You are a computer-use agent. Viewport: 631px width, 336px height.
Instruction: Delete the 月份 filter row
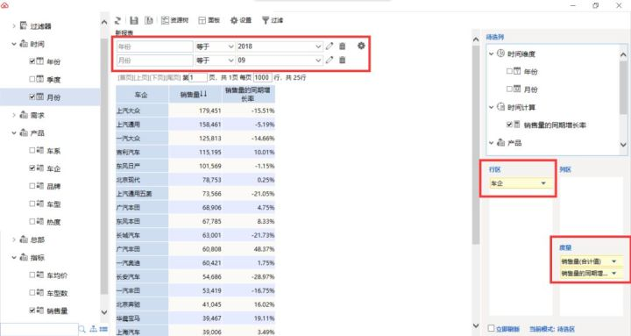click(342, 60)
